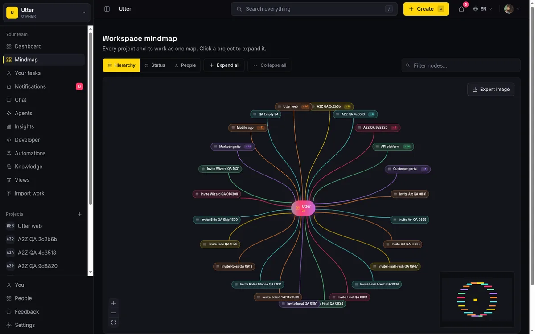
Task: Click the sidebar vertical scrollbar
Action: click(91, 118)
